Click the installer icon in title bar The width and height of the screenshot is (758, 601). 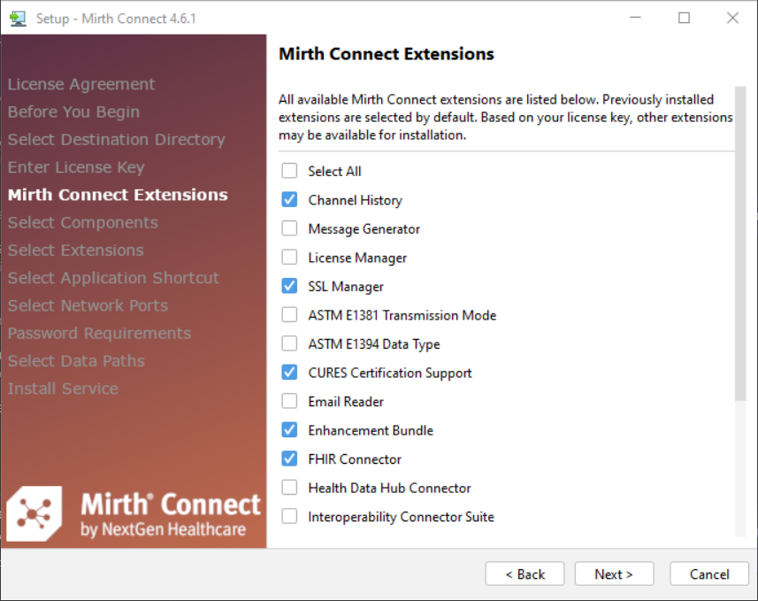pyautogui.click(x=18, y=18)
